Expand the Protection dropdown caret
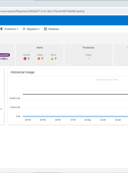This screenshot has width=128, height=173. (18, 29)
